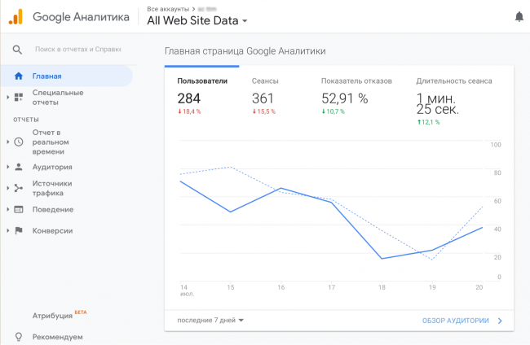Click the Recommendations lightbulb icon
This screenshot has width=530, height=345.
tap(18, 336)
